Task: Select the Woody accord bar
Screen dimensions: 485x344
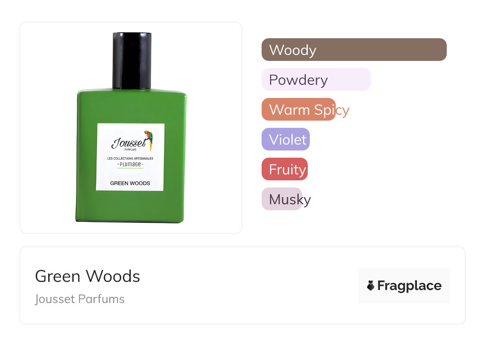Action: point(354,50)
